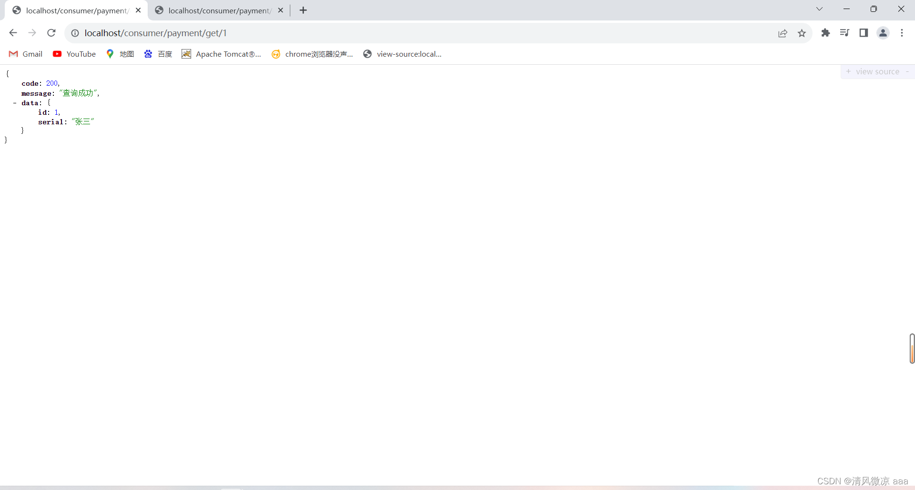Switch to the second localhost/consumer/payment tab
Screen dimensions: 915x490
pyautogui.click(x=219, y=10)
